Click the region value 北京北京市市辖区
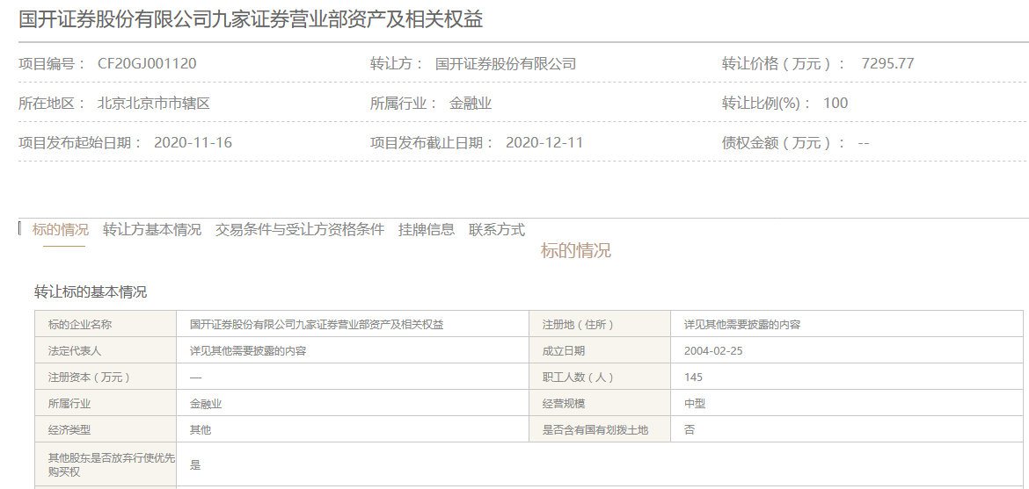This screenshot has width=1029, height=489. click(x=154, y=104)
